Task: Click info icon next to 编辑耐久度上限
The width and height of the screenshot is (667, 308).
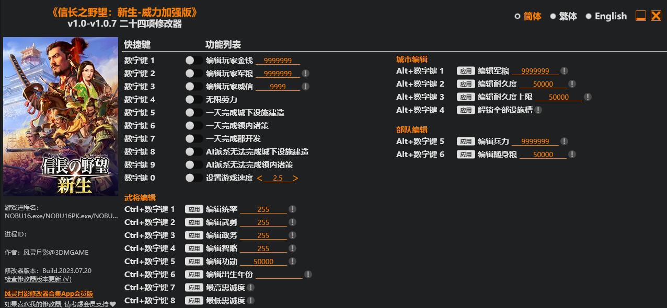Action: click(588, 97)
